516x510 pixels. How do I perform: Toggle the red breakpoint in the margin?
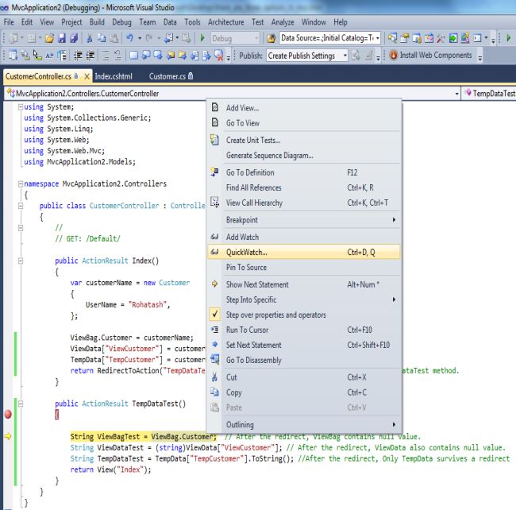(8, 414)
